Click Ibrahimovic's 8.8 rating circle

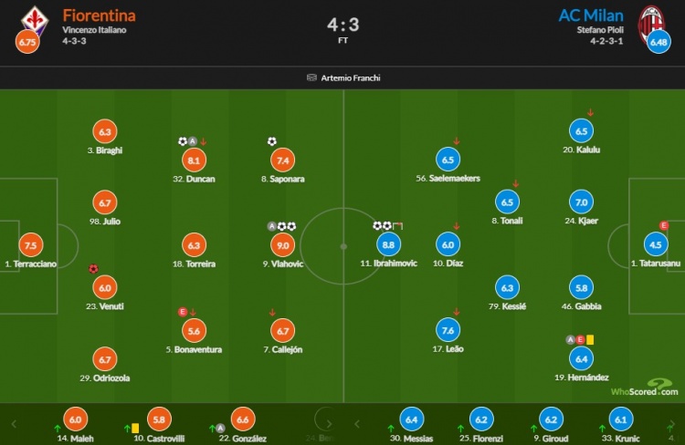tap(388, 244)
